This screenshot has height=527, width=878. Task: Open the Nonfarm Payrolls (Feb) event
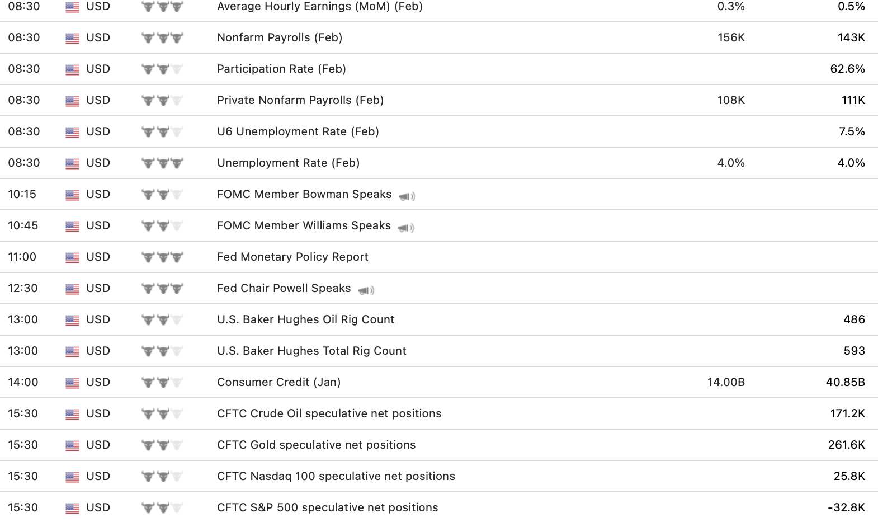point(279,37)
